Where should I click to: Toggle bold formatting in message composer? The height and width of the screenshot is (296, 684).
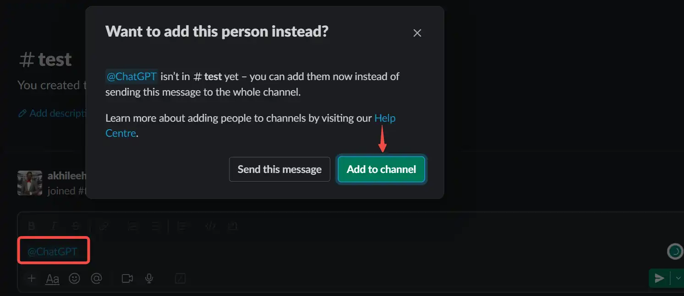click(x=32, y=226)
